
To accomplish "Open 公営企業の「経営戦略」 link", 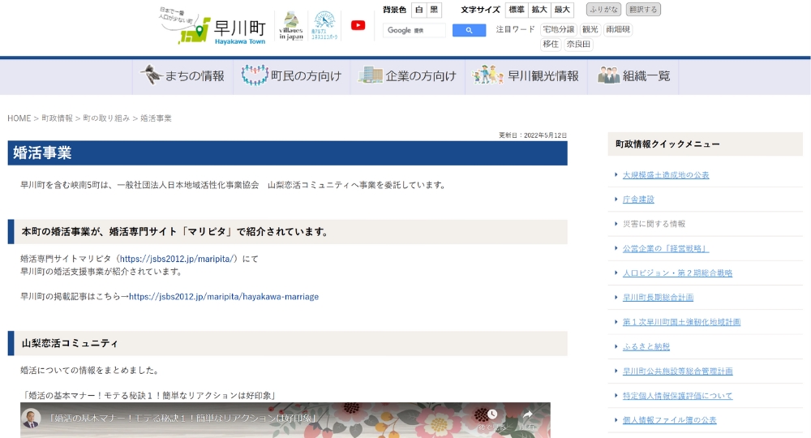I will tap(666, 249).
